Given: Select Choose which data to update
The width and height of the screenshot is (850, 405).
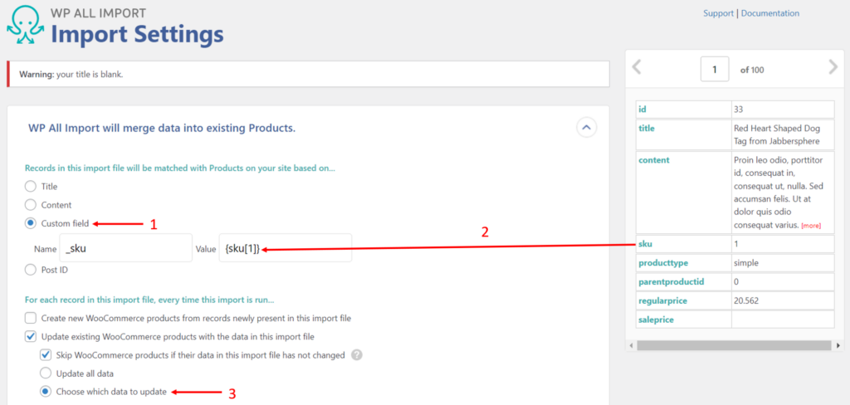Looking at the screenshot, I should [46, 392].
